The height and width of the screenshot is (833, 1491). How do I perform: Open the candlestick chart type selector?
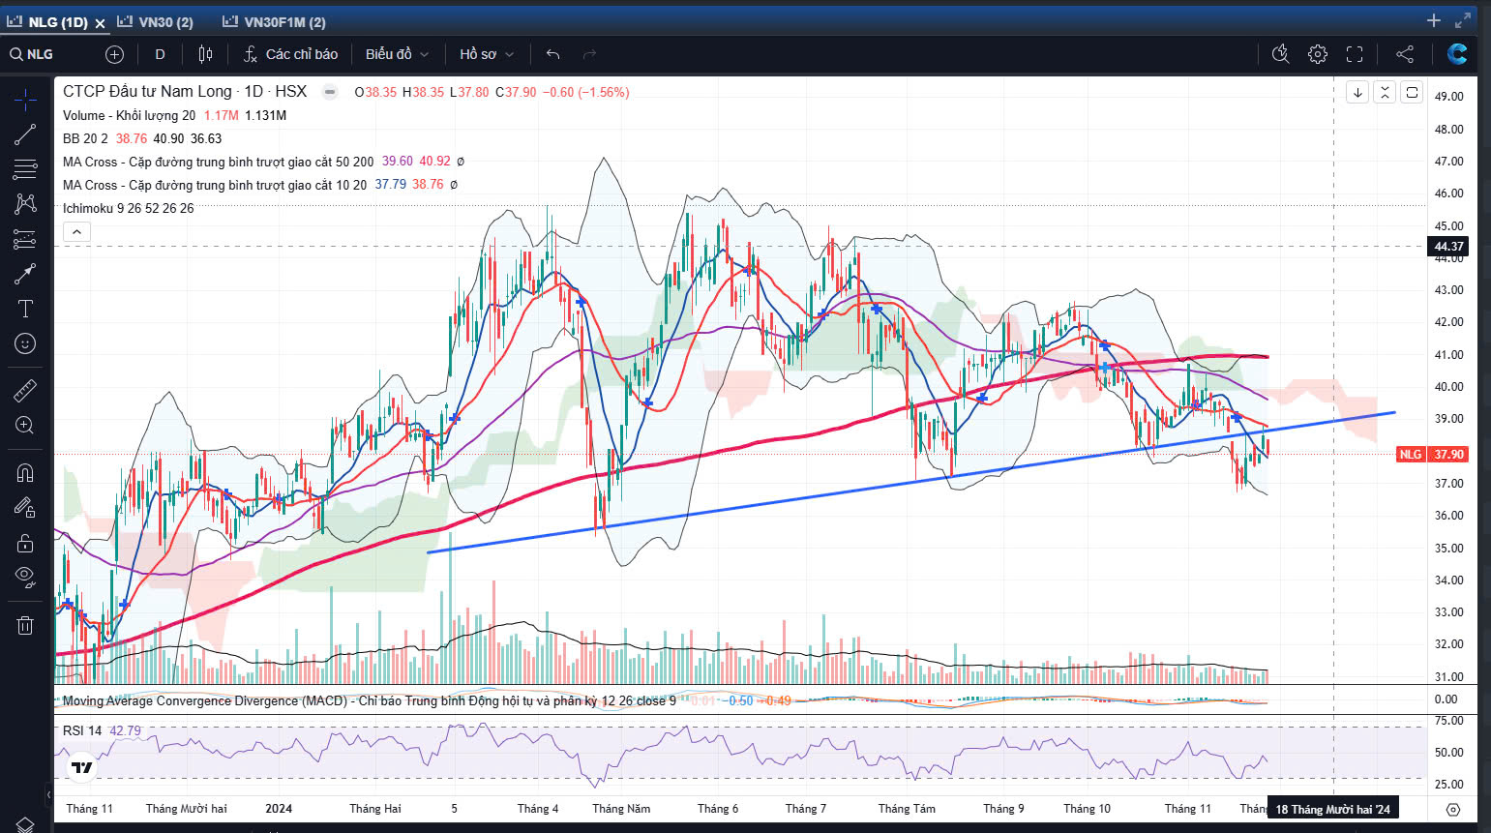205,54
